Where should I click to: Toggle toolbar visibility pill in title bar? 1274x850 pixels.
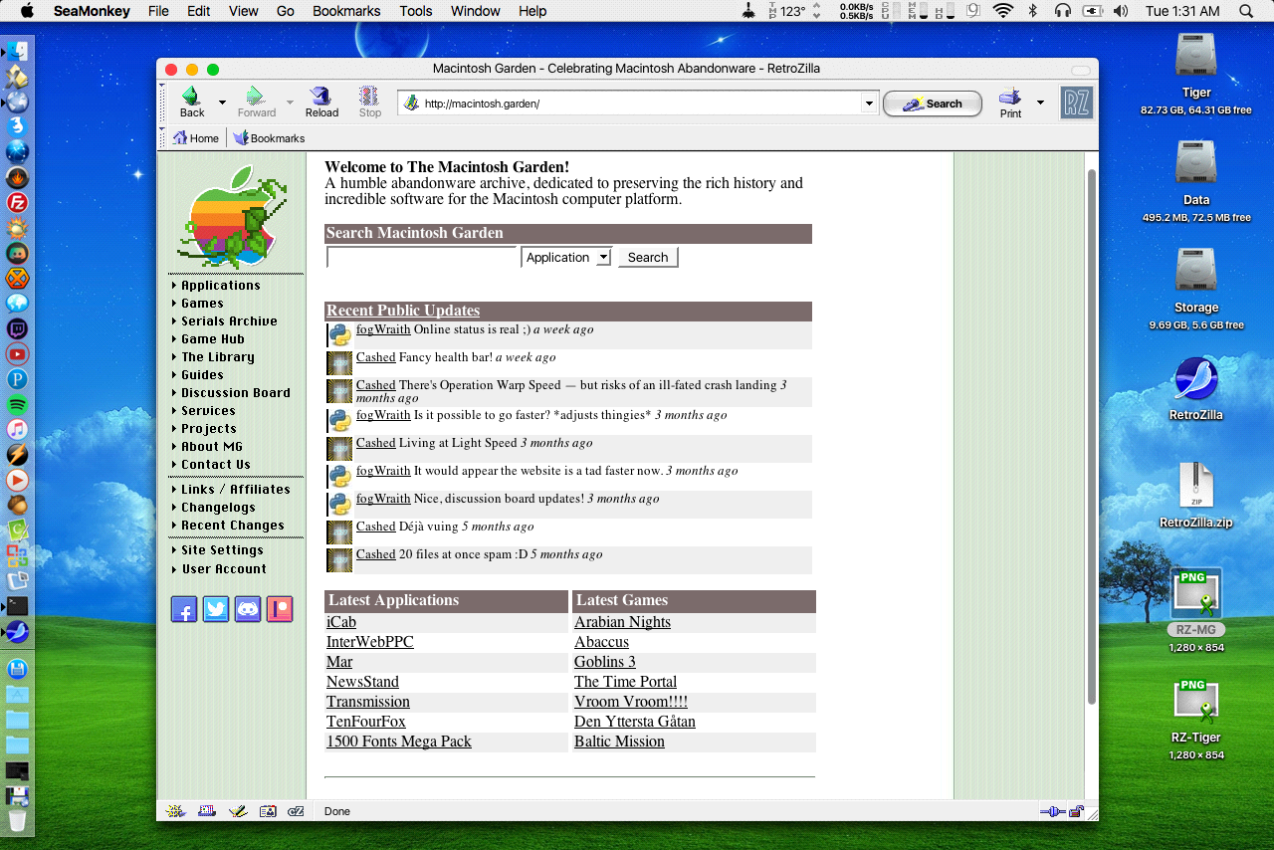pyautogui.click(x=1080, y=70)
